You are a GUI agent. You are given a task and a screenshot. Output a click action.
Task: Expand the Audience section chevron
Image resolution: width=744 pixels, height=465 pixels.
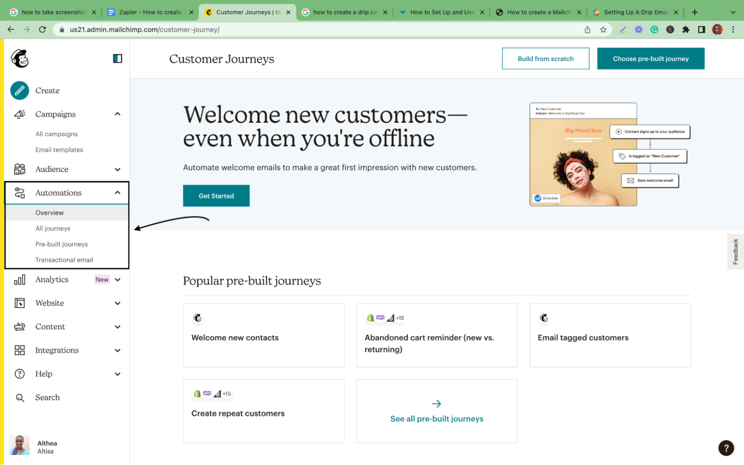click(117, 170)
